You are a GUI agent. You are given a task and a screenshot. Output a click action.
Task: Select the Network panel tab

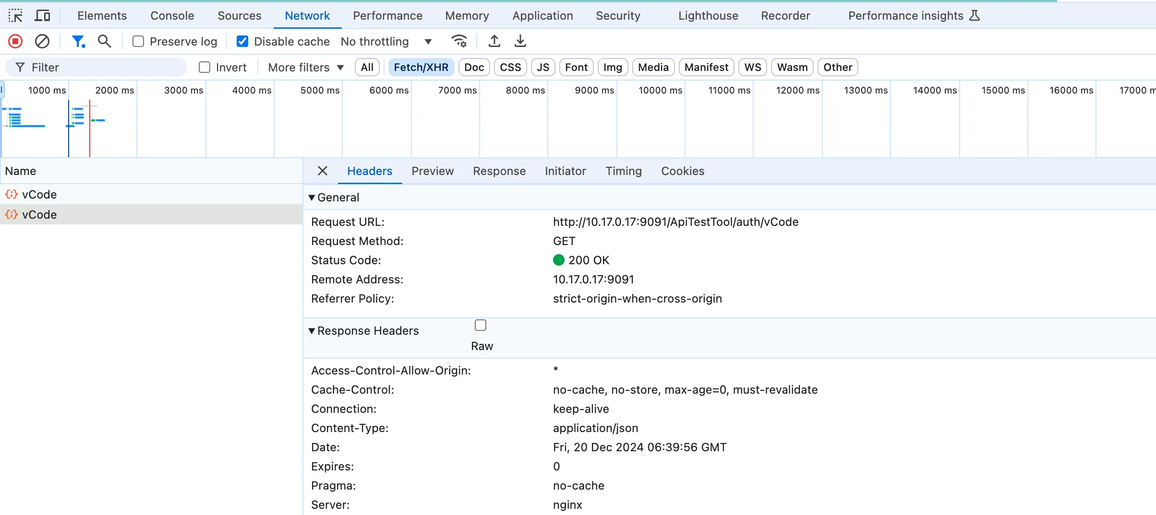click(x=307, y=15)
